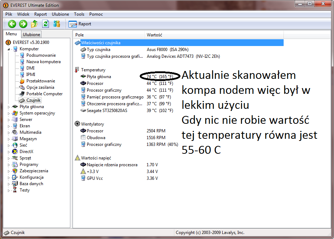Collapse the Komputer tree node
The width and height of the screenshot is (334, 239).
[9, 49]
